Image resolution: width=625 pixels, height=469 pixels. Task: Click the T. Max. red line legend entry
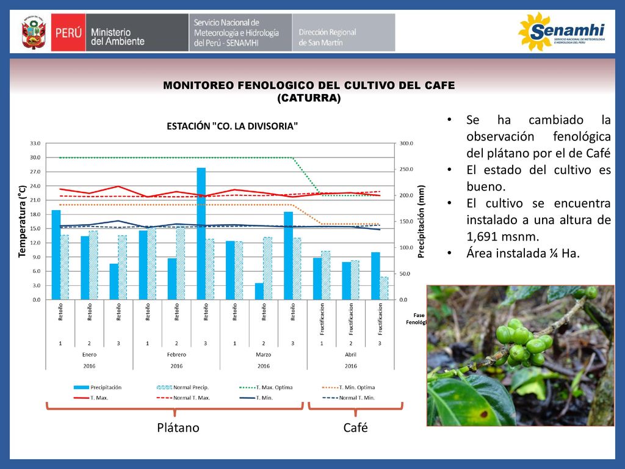[x=91, y=398]
